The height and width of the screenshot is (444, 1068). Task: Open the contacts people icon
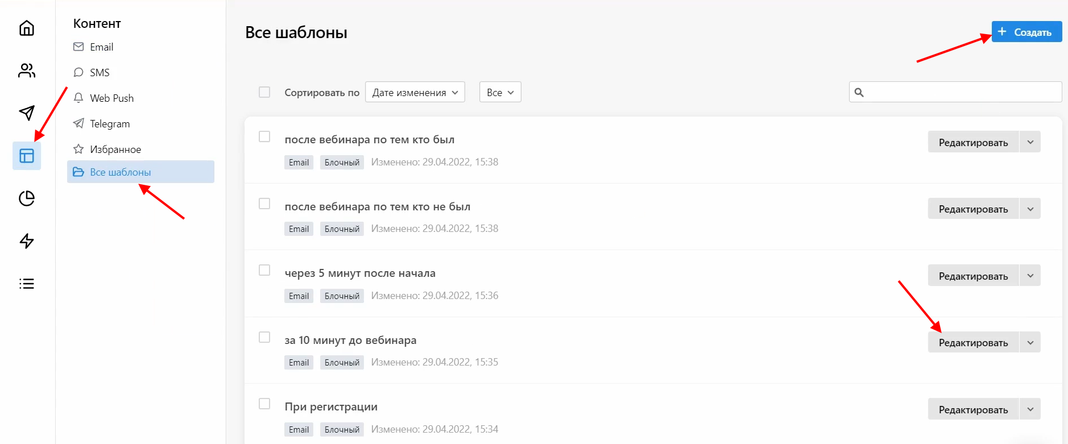point(27,70)
